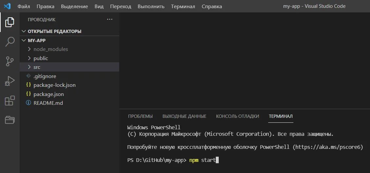The image size is (370, 173).
Task: Select the node_modules folder name
Action: click(51, 49)
